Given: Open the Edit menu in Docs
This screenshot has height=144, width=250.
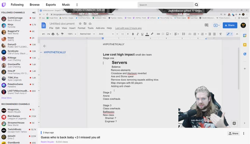Looking at the screenshot, I should pos(57,28).
